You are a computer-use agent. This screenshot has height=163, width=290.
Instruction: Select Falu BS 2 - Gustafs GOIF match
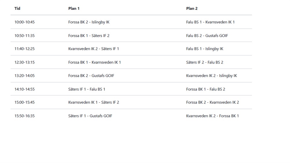(x=207, y=35)
